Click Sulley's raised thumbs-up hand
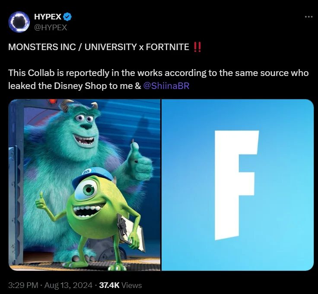This screenshot has width=318, height=294. pos(140,160)
